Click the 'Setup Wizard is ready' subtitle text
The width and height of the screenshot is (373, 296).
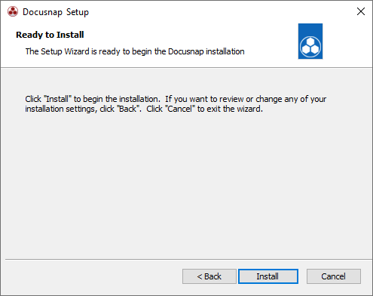(135, 51)
